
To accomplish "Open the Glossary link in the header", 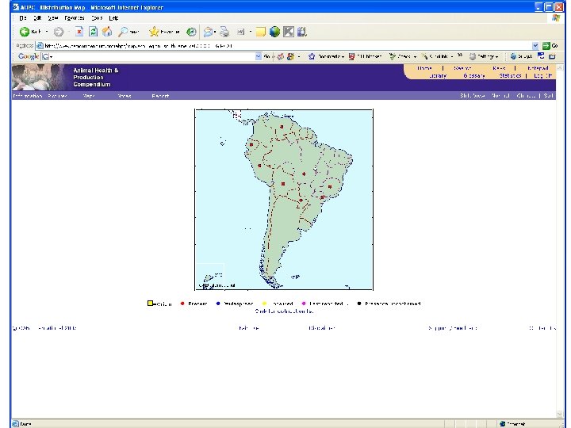I will coord(473,76).
